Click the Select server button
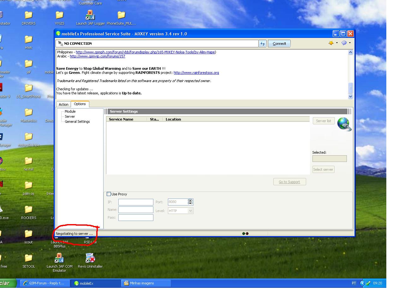 [323, 169]
